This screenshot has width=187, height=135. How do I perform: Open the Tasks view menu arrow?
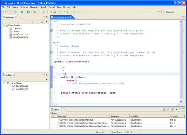[177, 110]
